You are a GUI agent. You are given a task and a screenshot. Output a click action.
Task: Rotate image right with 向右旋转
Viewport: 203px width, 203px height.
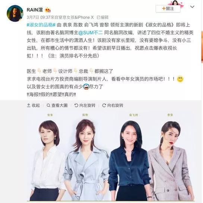(x=113, y=105)
